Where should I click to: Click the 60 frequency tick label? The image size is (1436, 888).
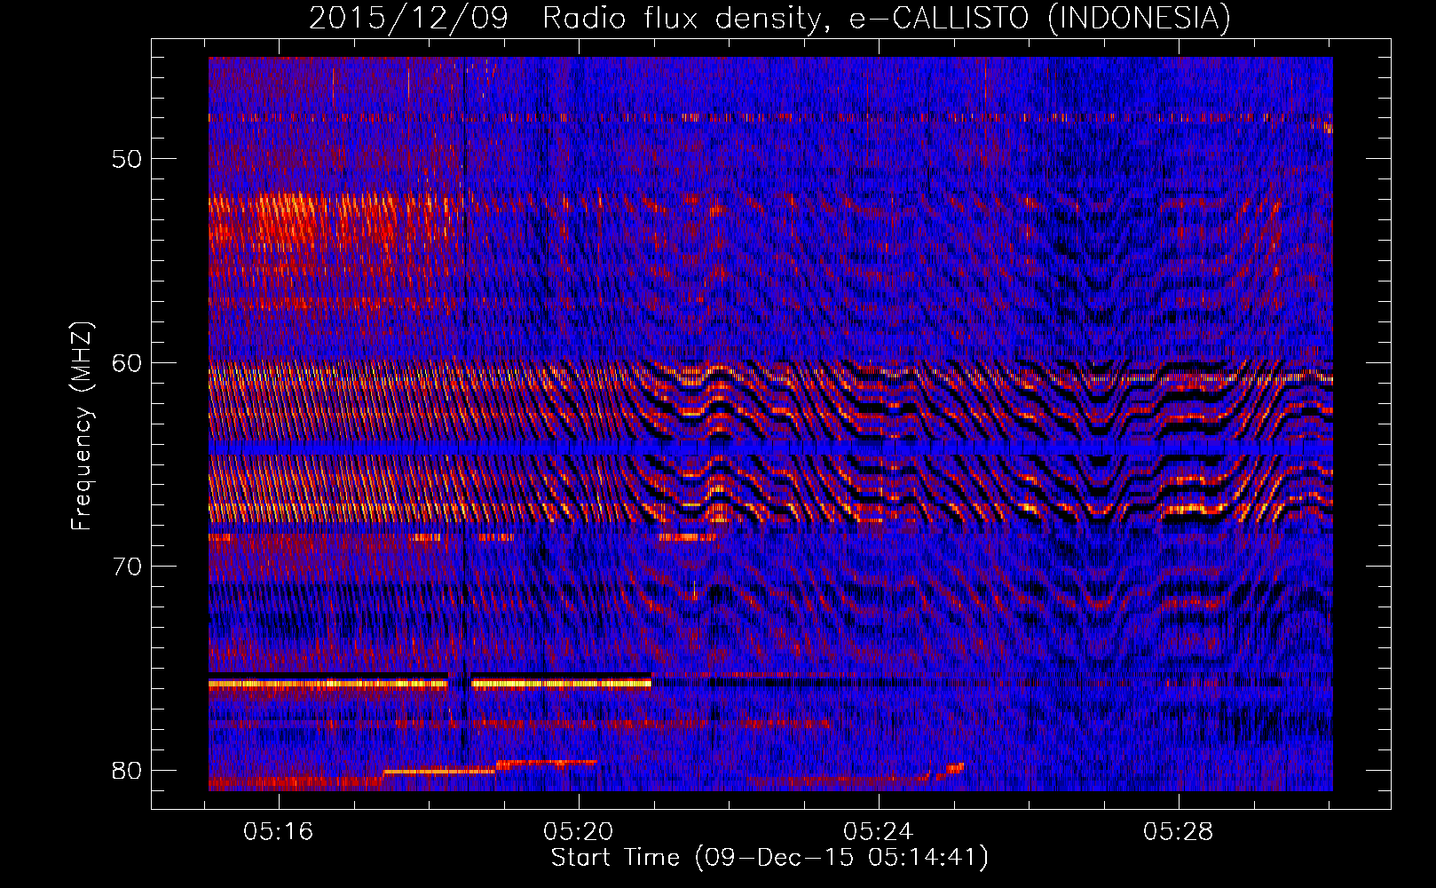coord(128,362)
